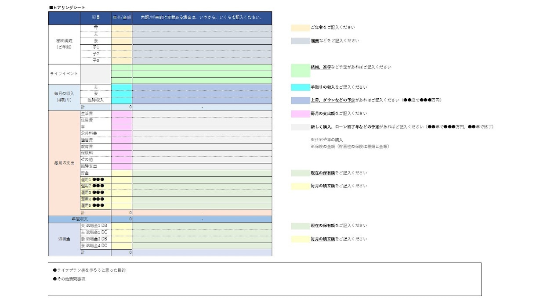Select the 年令/金額 column header
This screenshot has width=536, height=301.
point(122,18)
